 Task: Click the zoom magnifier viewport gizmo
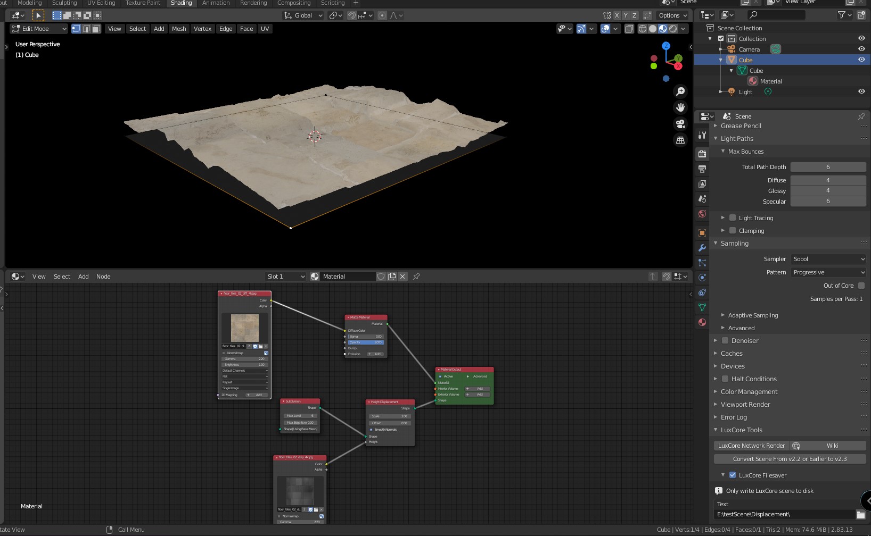[680, 91]
